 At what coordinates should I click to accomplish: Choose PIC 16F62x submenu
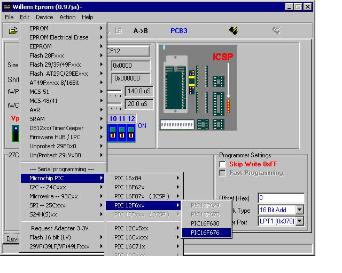pyautogui.click(x=143, y=187)
